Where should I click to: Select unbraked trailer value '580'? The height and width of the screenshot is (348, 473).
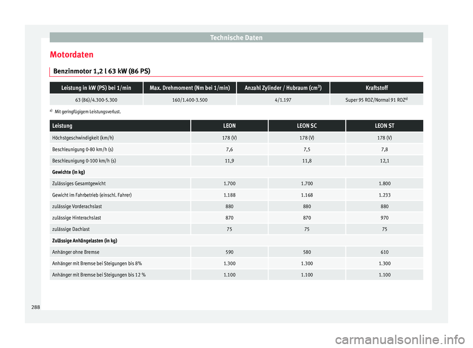307,252
